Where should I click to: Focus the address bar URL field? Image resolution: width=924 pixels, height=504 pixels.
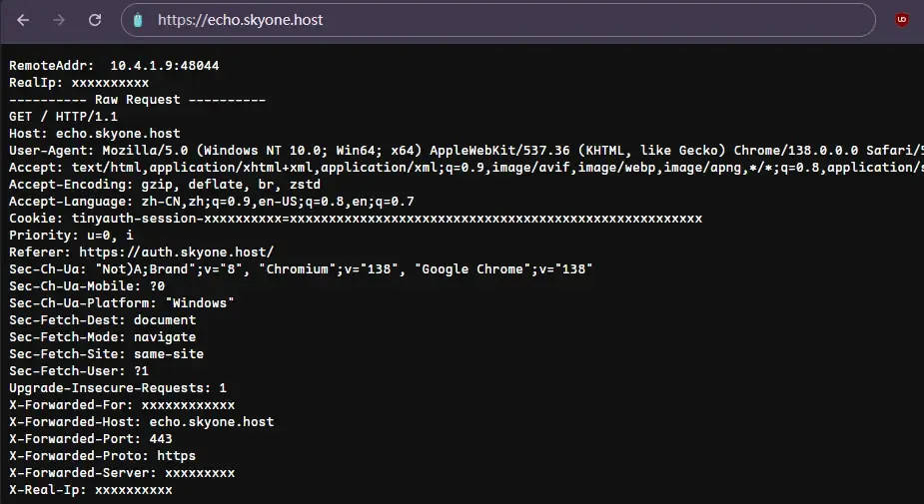pos(400,20)
